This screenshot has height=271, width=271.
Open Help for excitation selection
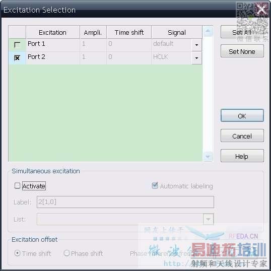point(242,156)
